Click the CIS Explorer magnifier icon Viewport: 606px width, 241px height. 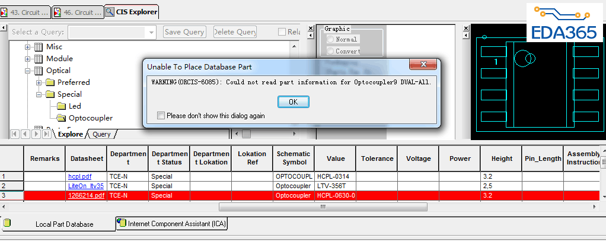pyautogui.click(x=110, y=12)
